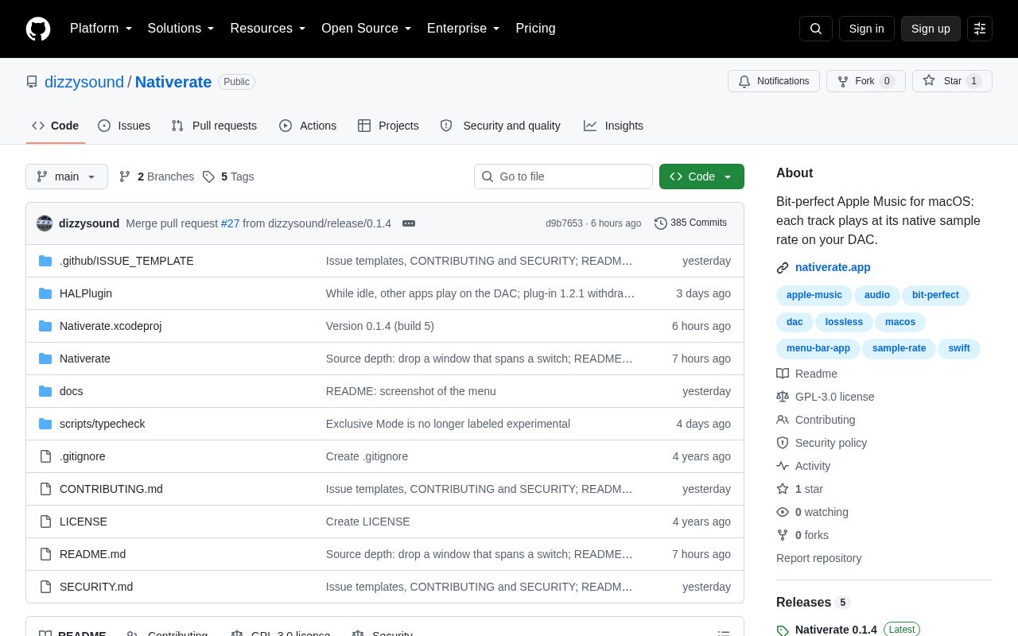The height and width of the screenshot is (636, 1018).
Task: Select the apple-music topic tag
Action: [814, 296]
